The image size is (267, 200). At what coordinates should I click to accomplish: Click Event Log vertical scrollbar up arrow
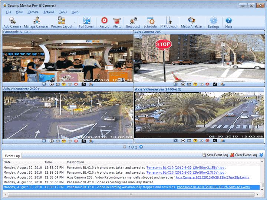click(262, 161)
